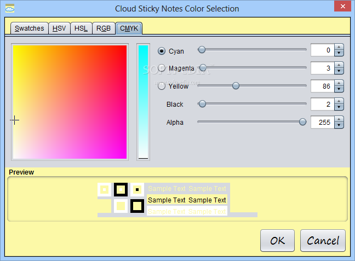Select the CMYK tab

129,28
